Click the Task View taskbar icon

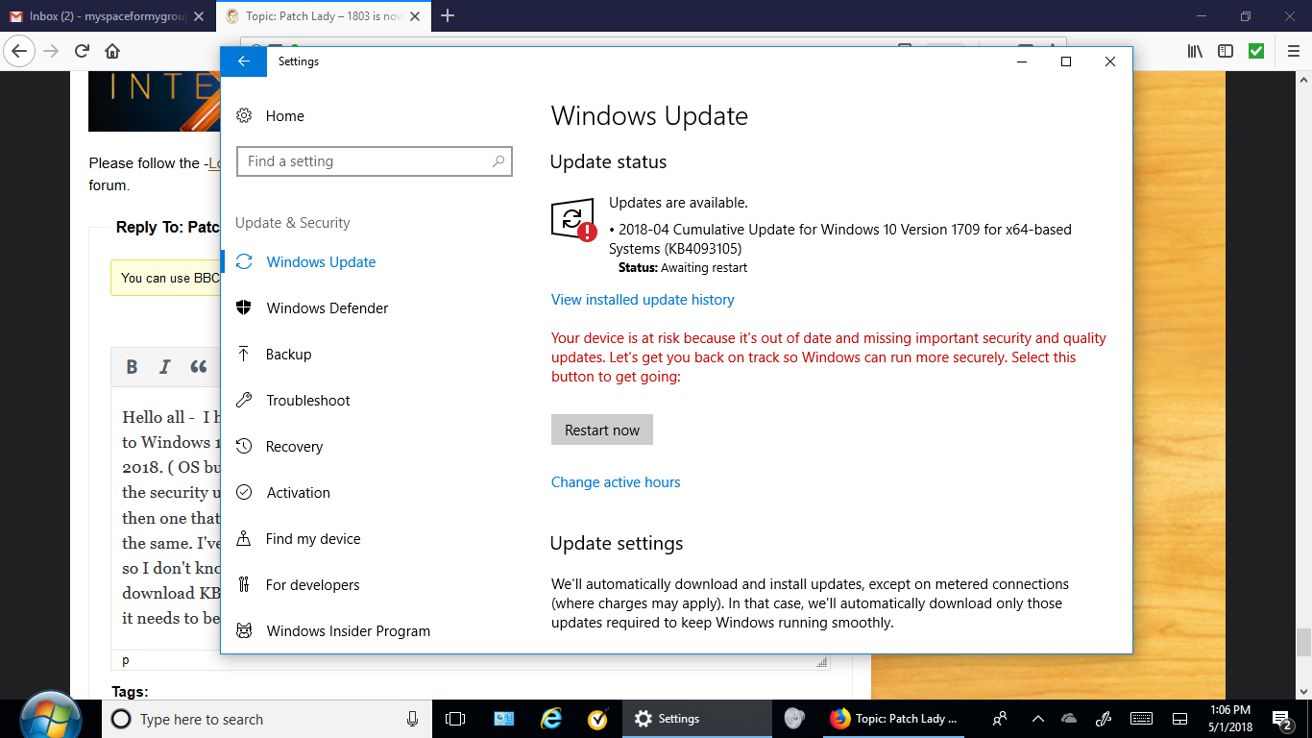pos(456,719)
